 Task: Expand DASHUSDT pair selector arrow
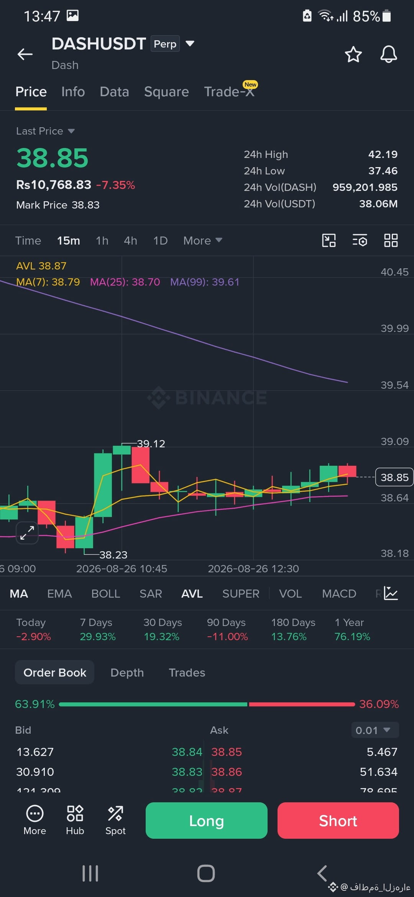click(x=190, y=43)
